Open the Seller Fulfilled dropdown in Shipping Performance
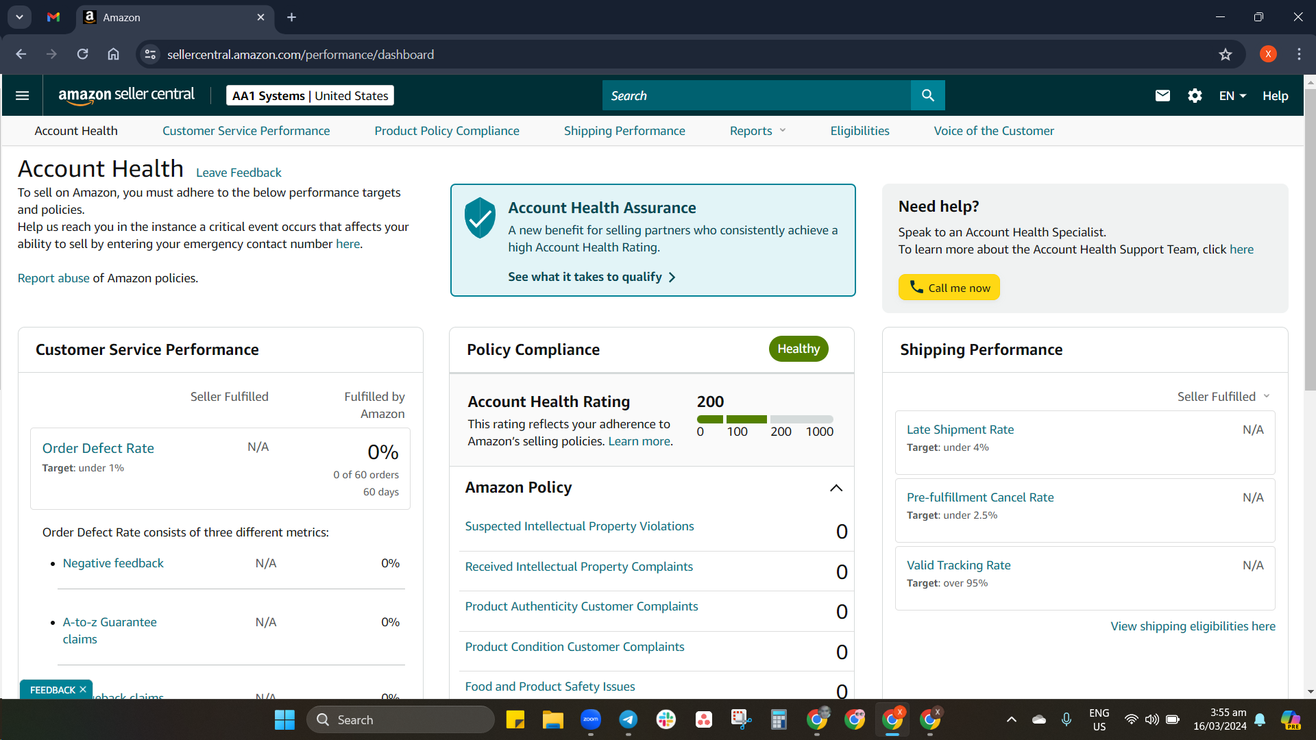 pos(1223,396)
